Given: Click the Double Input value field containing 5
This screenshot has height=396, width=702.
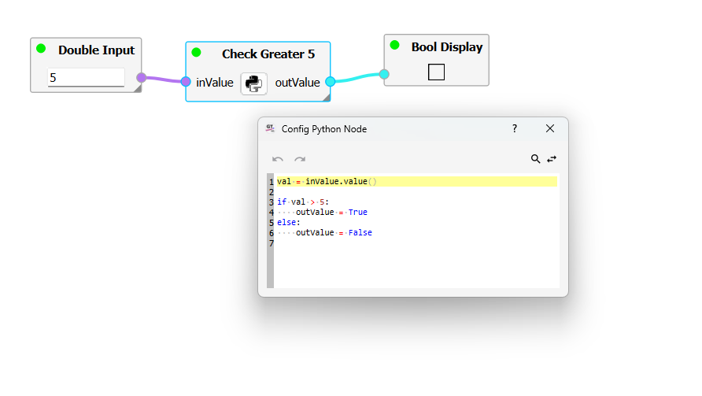Looking at the screenshot, I should coord(86,77).
